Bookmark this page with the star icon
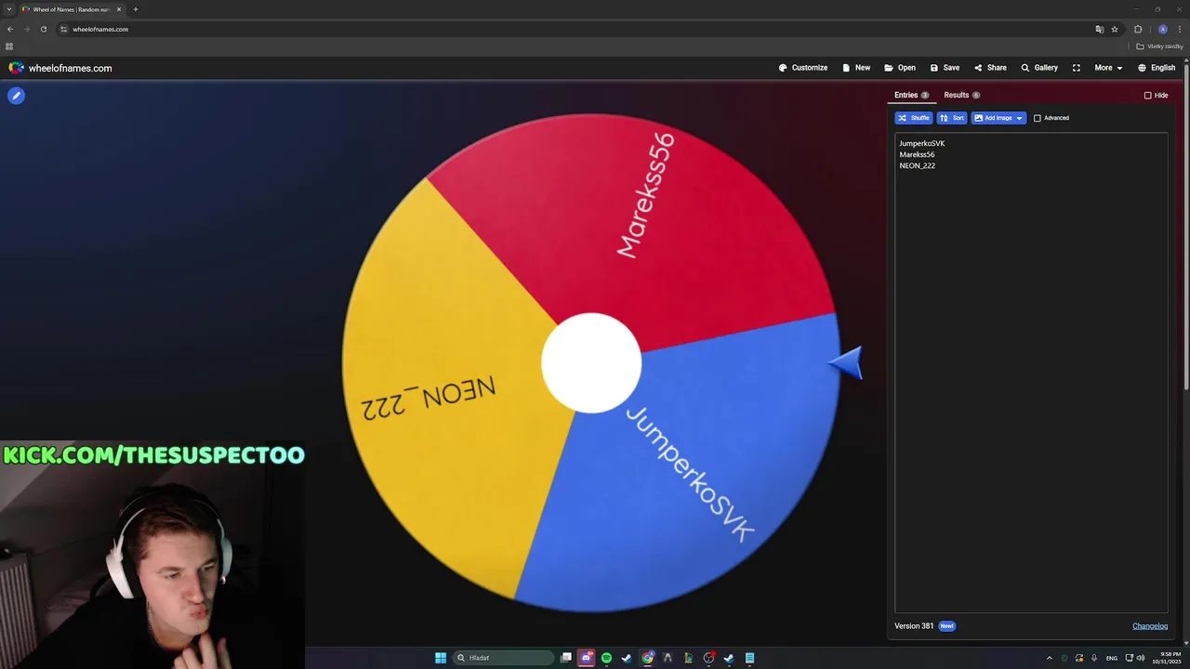Image resolution: width=1190 pixels, height=669 pixels. 1115,29
